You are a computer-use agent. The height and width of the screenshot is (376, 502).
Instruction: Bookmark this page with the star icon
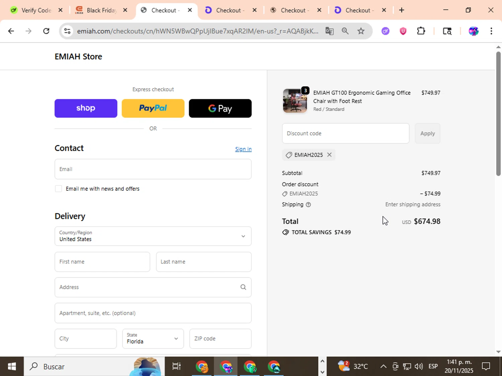point(361,31)
